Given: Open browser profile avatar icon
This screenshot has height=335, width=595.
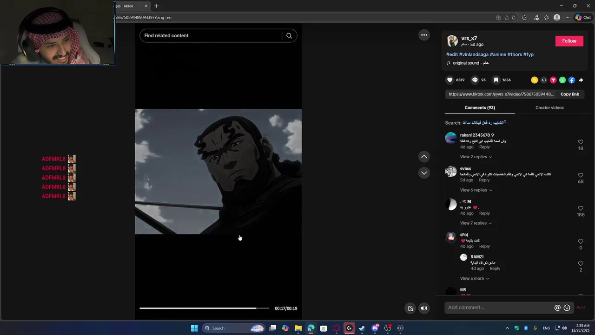Looking at the screenshot, I should point(557,18).
